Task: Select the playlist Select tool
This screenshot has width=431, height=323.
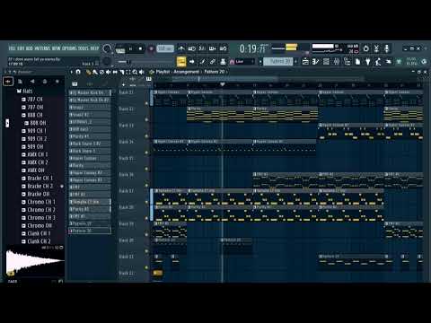Action: click(x=128, y=72)
